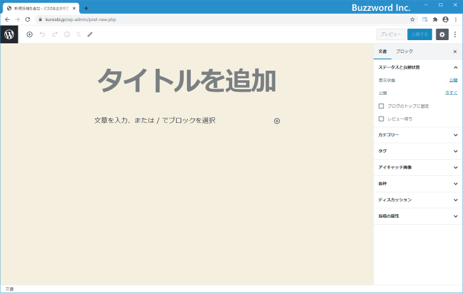Click the タイトルを追加 title field

pos(187,80)
